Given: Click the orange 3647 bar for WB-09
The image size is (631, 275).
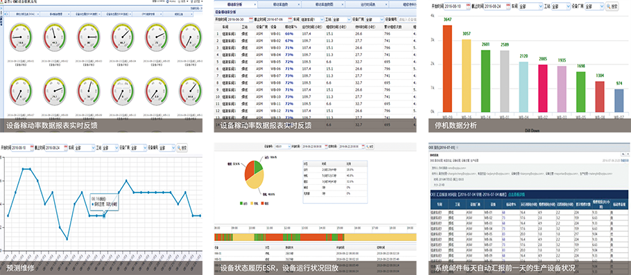Looking at the screenshot, I should coord(447,69).
